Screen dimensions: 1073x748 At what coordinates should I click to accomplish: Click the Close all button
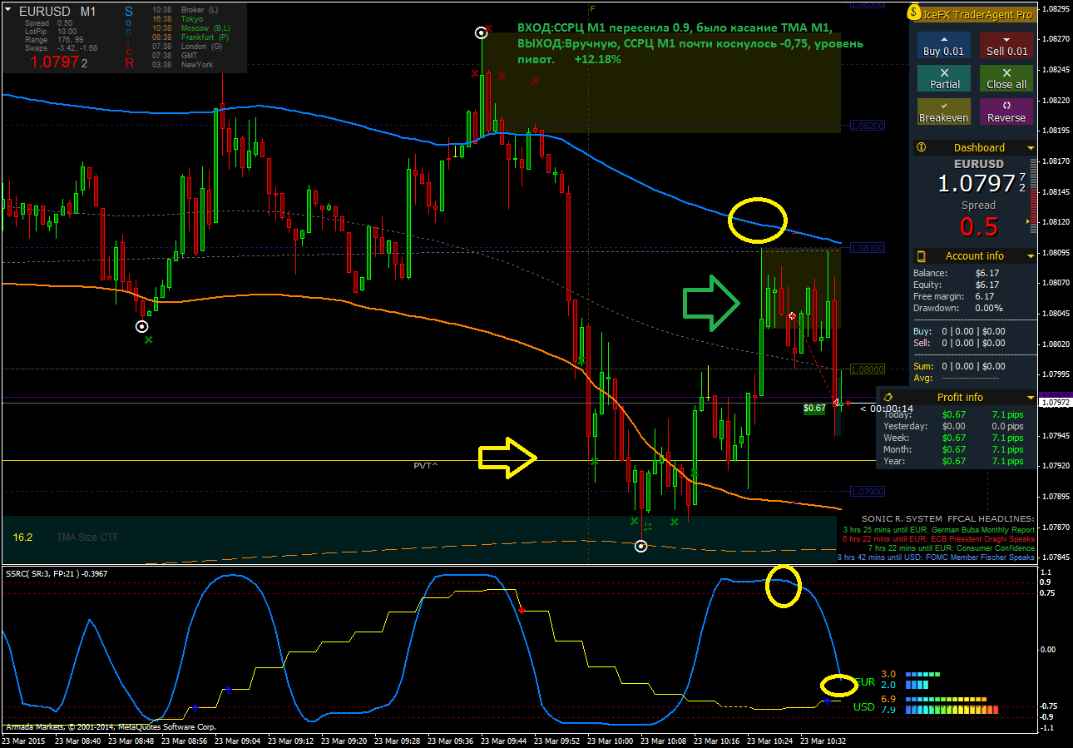[x=1006, y=78]
